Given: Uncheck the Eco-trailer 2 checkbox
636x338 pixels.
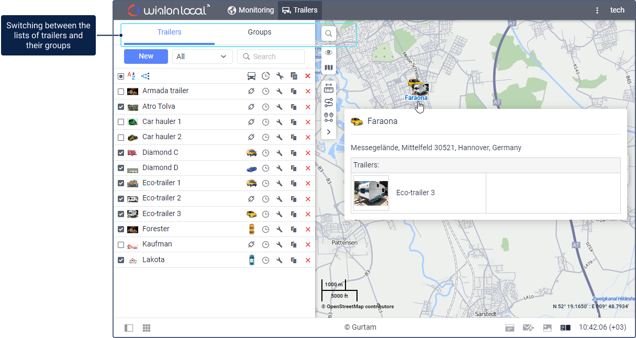Looking at the screenshot, I should (x=121, y=199).
